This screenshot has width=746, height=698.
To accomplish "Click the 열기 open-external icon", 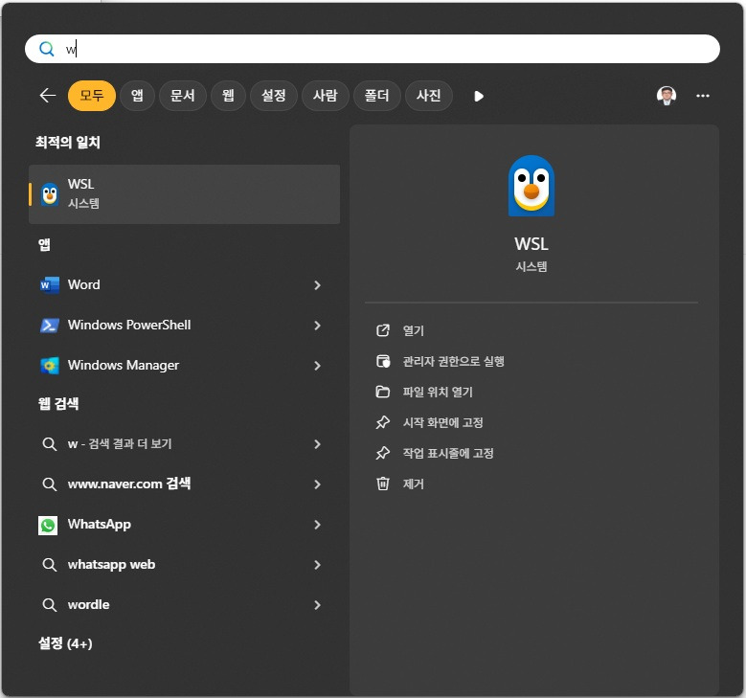I will click(383, 330).
